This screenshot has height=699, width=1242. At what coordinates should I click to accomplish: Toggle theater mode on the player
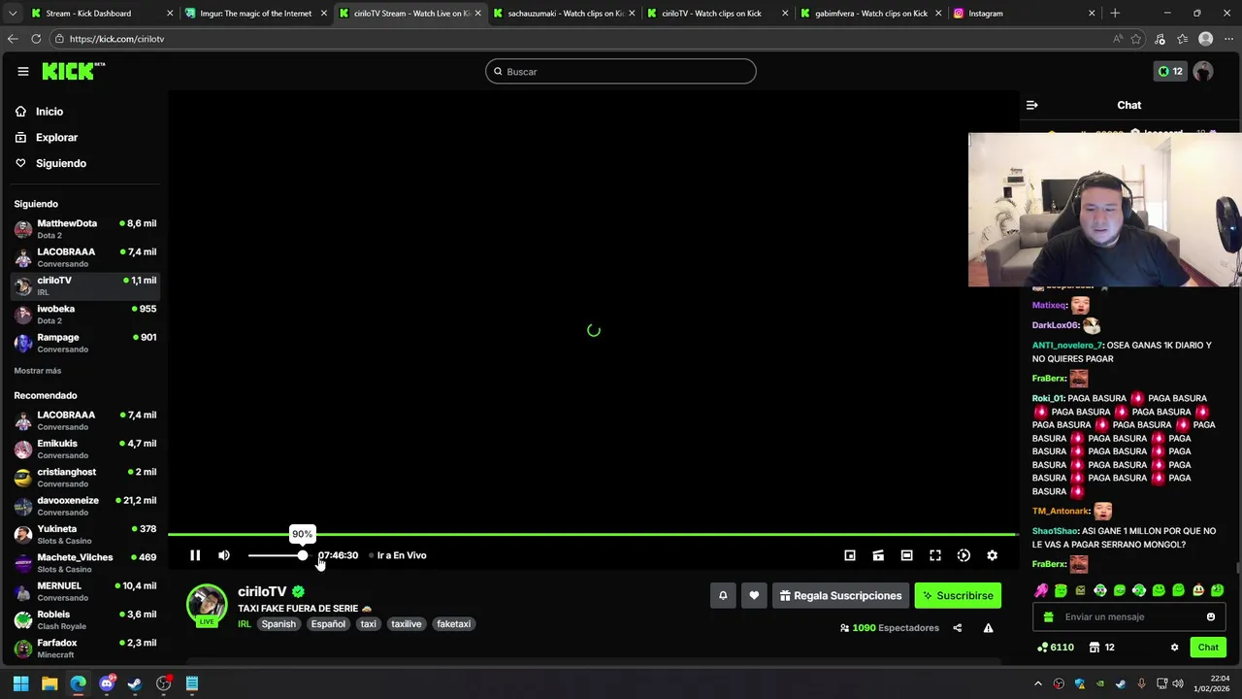(906, 555)
